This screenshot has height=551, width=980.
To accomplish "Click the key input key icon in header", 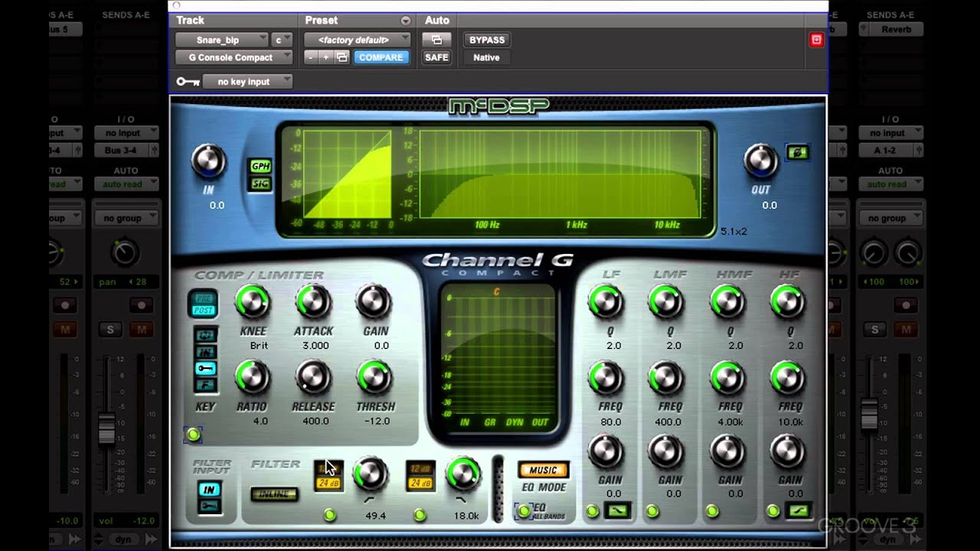I will (188, 81).
